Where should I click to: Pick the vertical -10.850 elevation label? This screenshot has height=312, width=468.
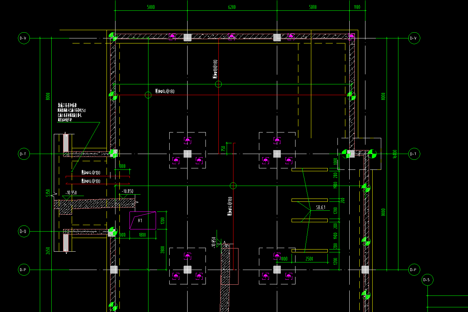point(214,242)
